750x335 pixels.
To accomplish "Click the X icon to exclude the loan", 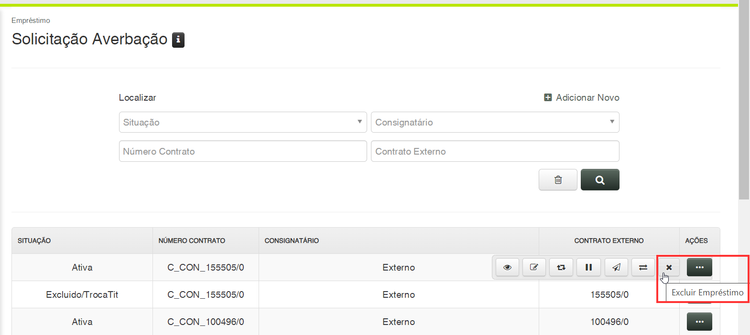I will coord(669,267).
